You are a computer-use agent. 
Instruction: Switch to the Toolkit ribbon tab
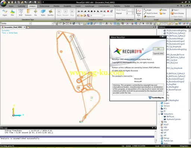pyautogui.click(x=127, y=6)
